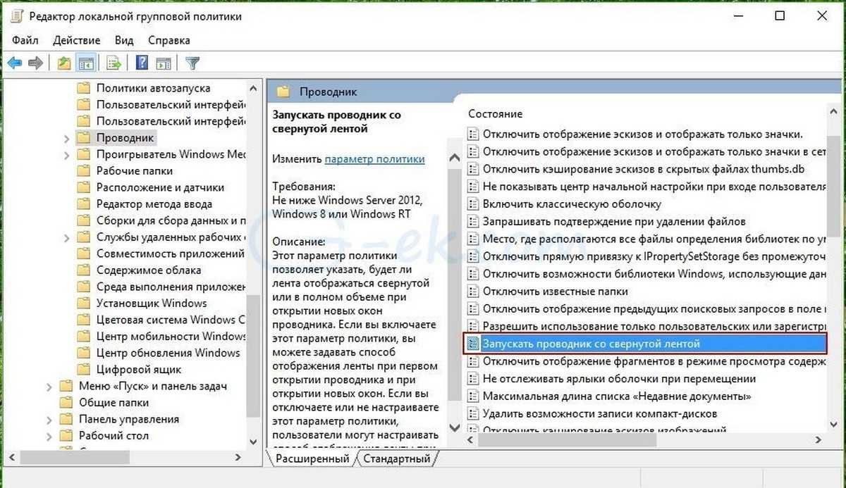Click the tree pane vertical scrollbar
Viewport: 846px width, 488px height.
(x=253, y=268)
